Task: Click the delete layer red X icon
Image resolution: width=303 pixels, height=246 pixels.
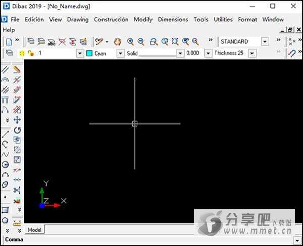Action: (62, 42)
